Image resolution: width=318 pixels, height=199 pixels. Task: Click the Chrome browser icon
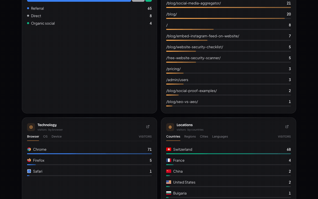29,149
